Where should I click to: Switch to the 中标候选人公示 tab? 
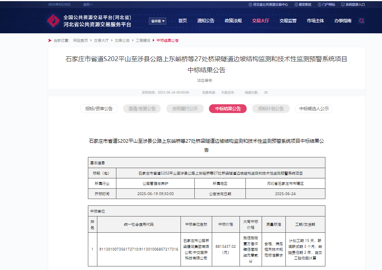point(314,109)
